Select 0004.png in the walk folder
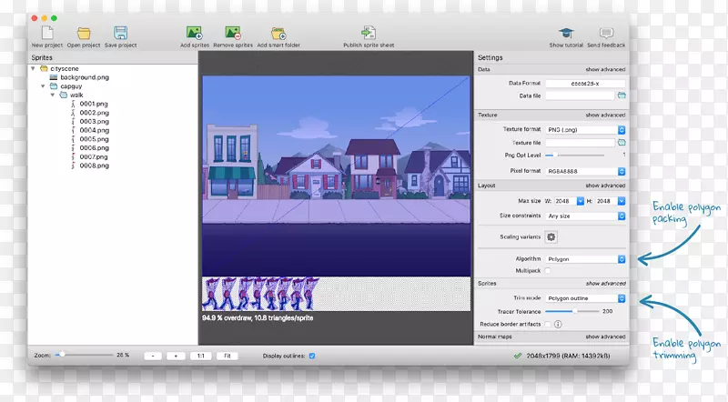This screenshot has height=402, width=728. click(94, 130)
